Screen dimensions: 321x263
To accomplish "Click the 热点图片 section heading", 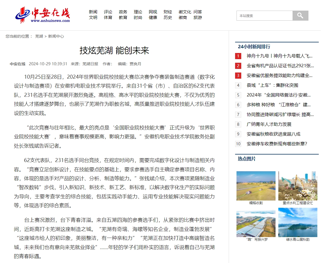I will (247, 159).
